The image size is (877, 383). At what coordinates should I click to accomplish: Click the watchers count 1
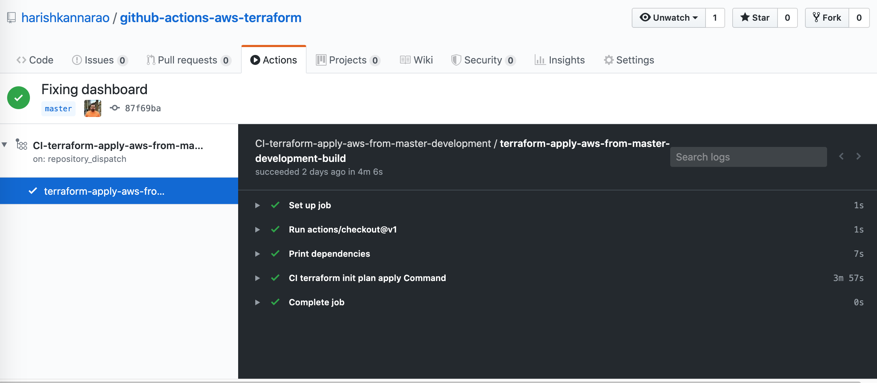(x=715, y=17)
